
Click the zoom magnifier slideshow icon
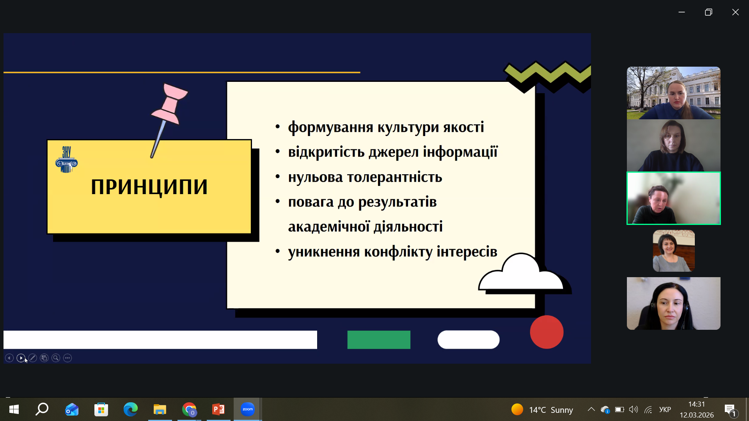click(56, 358)
